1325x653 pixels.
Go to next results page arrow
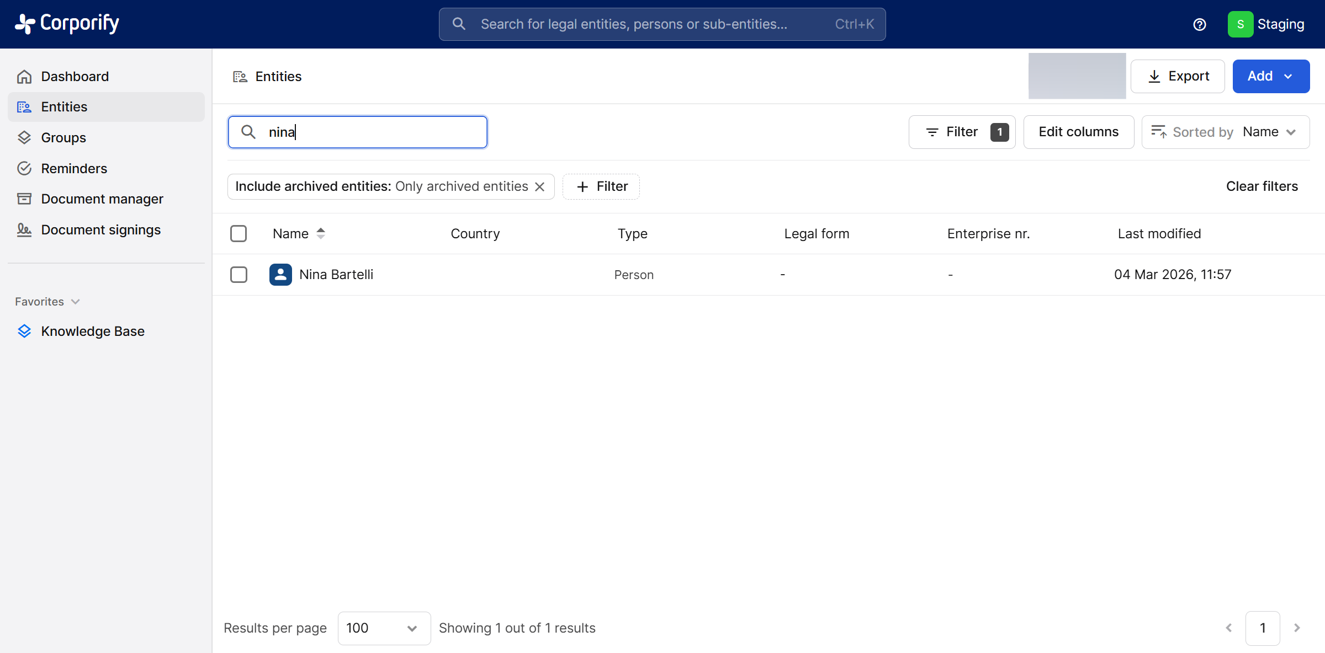coord(1297,628)
